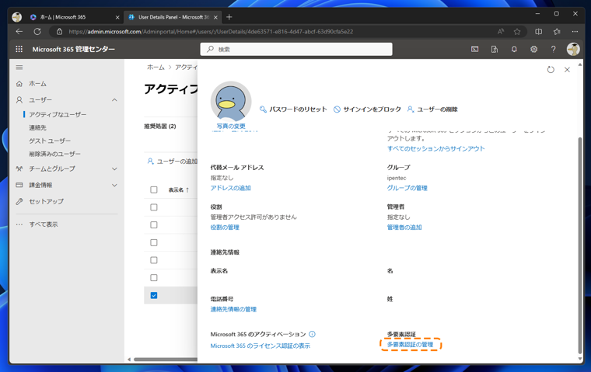591x372 pixels.
Task: Open the account avatar in header
Action: pos(573,49)
